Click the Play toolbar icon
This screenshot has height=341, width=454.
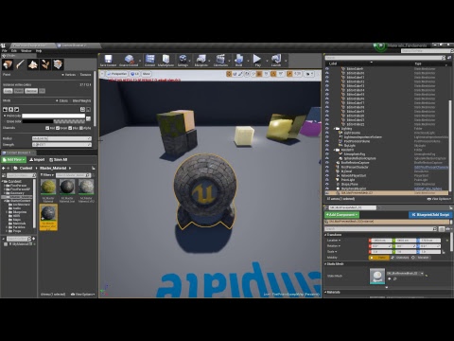tap(257, 61)
